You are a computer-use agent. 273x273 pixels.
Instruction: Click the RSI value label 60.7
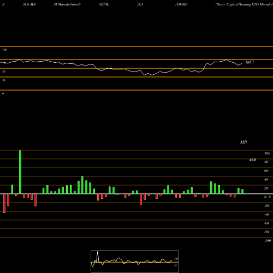pos(250,62)
